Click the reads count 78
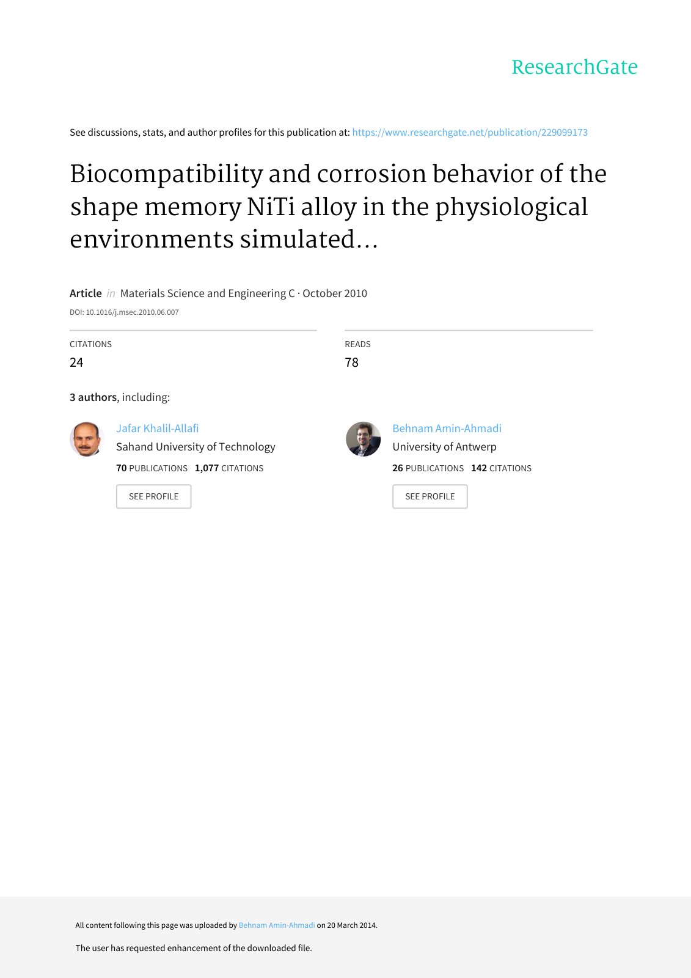Viewport: 691px width, 978px height. 352,362
